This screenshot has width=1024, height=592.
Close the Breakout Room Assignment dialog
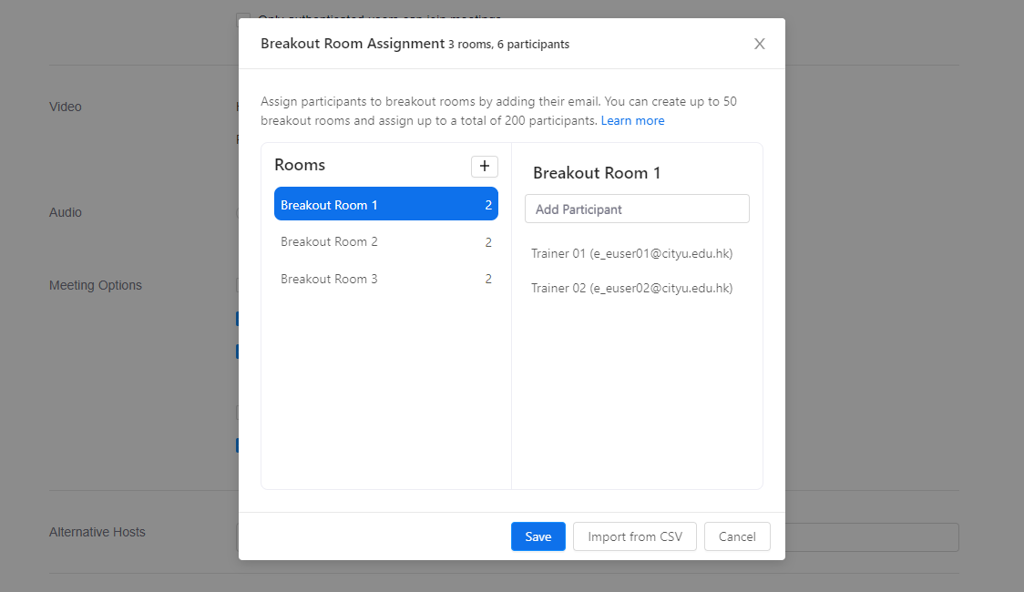[759, 44]
